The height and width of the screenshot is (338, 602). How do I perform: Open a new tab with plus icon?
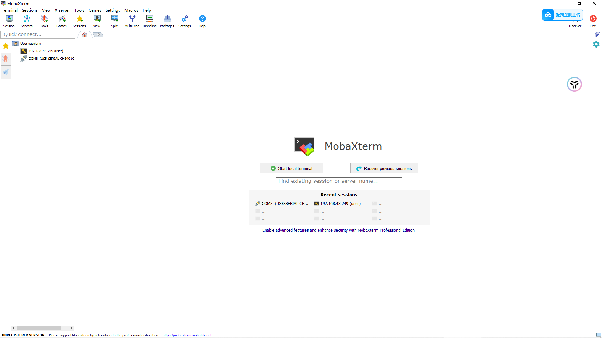(x=98, y=35)
